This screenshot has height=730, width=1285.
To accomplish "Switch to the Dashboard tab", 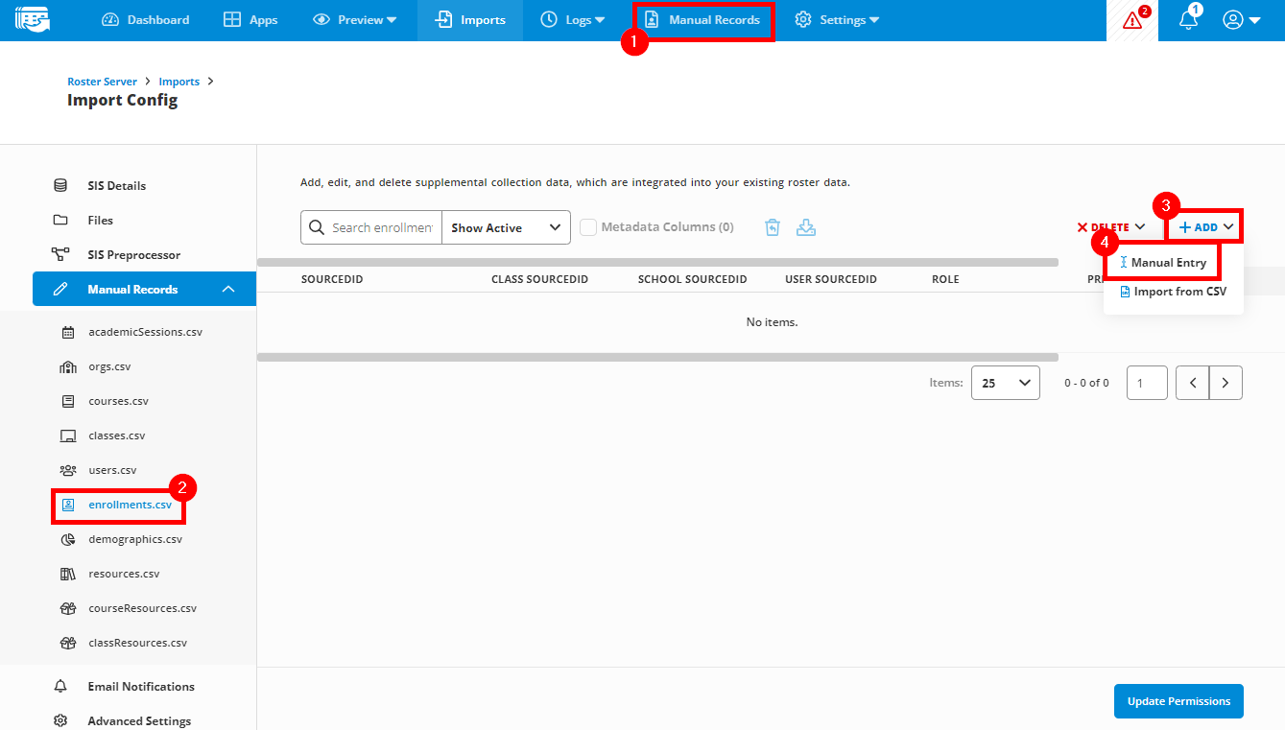I will (145, 19).
